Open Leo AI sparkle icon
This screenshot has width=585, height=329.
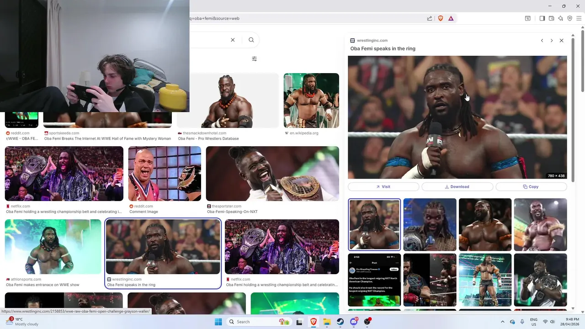[560, 18]
